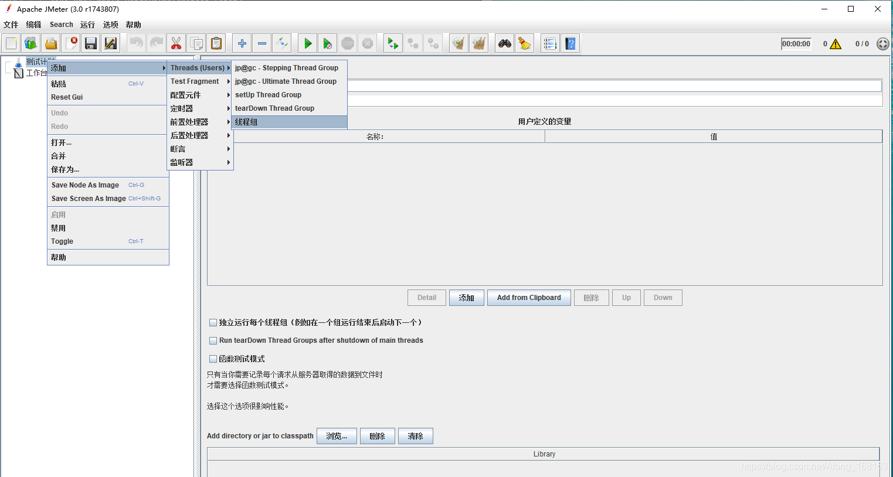Collapse all nodes with minus icon
Viewport: 893px width, 477px height.
(x=262, y=43)
